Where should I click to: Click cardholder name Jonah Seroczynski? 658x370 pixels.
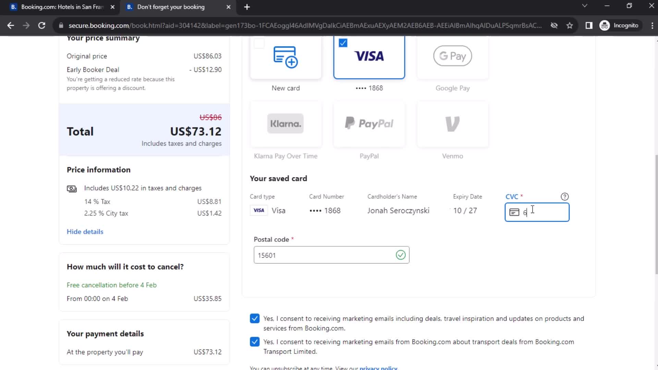398,211
